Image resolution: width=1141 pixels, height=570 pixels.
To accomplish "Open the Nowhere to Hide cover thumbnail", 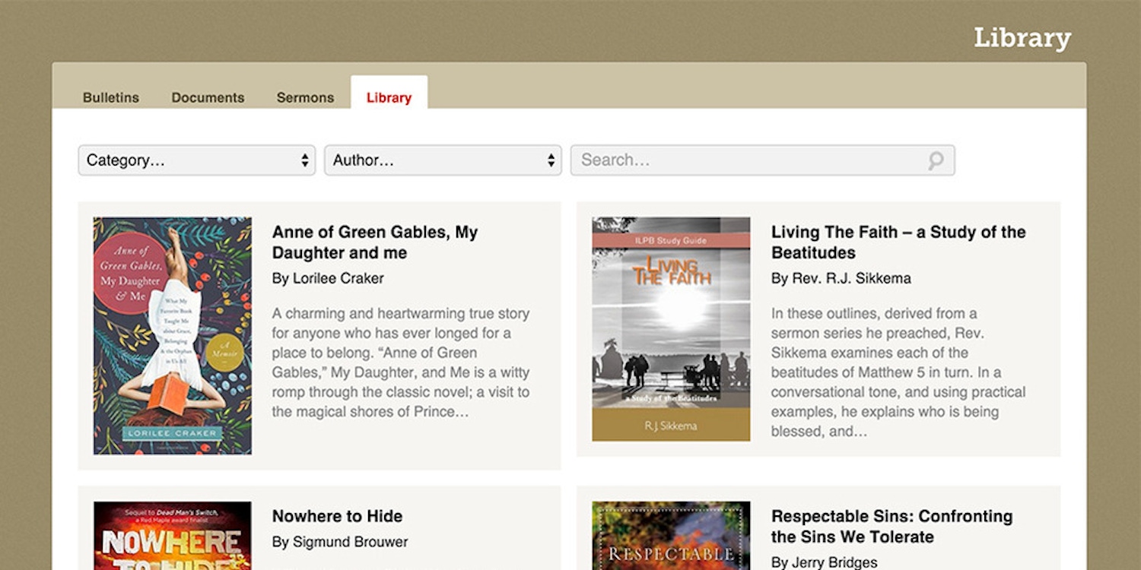I will (x=173, y=536).
